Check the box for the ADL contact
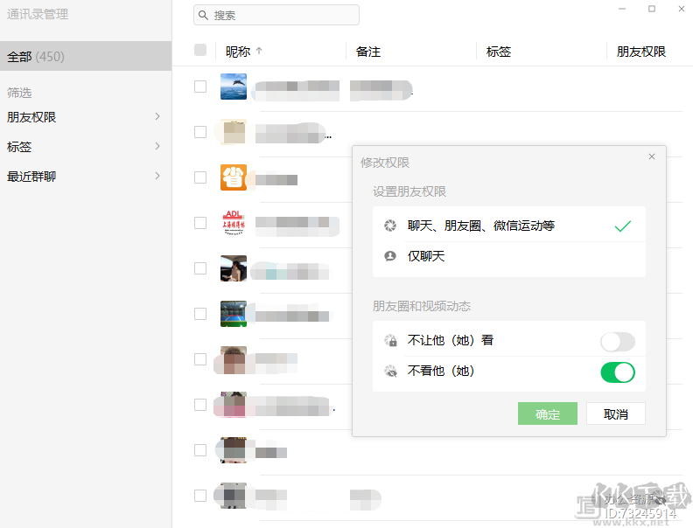The height and width of the screenshot is (528, 693). pyautogui.click(x=200, y=223)
